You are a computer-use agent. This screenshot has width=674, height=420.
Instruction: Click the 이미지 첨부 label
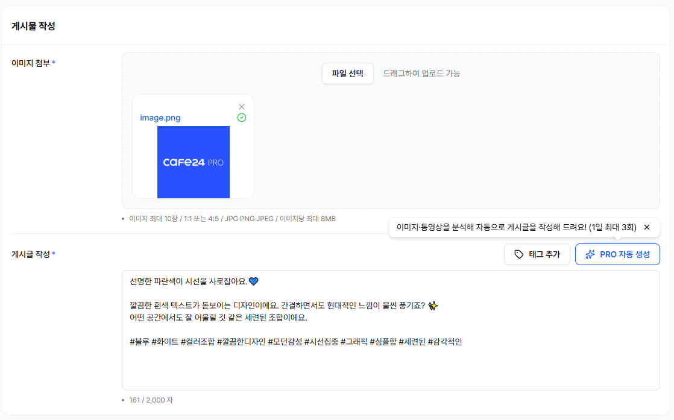pyautogui.click(x=31, y=63)
